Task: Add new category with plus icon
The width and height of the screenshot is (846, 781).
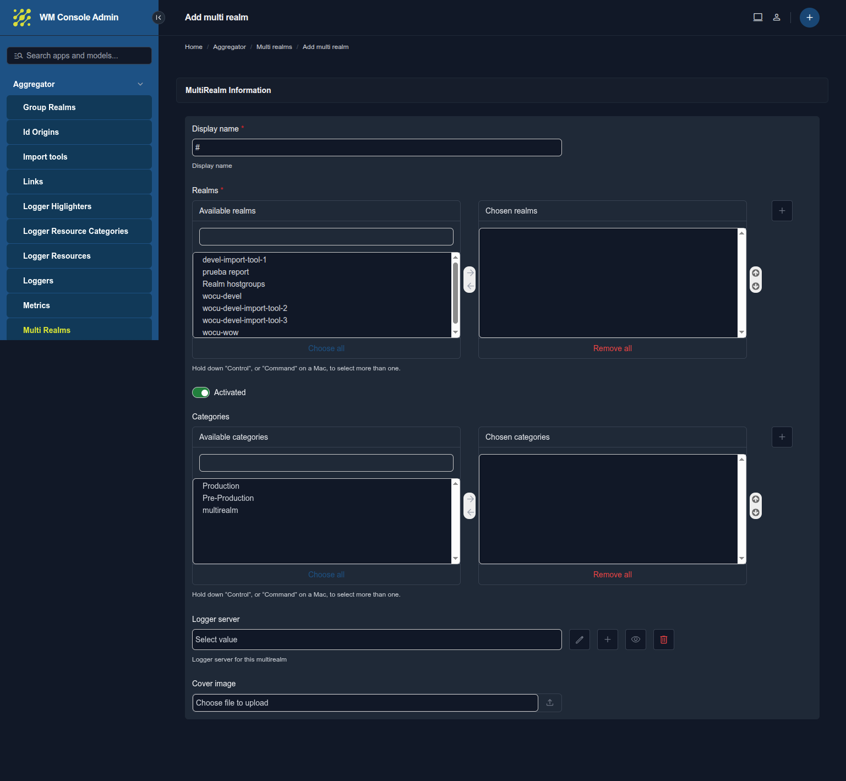Action: tap(782, 437)
